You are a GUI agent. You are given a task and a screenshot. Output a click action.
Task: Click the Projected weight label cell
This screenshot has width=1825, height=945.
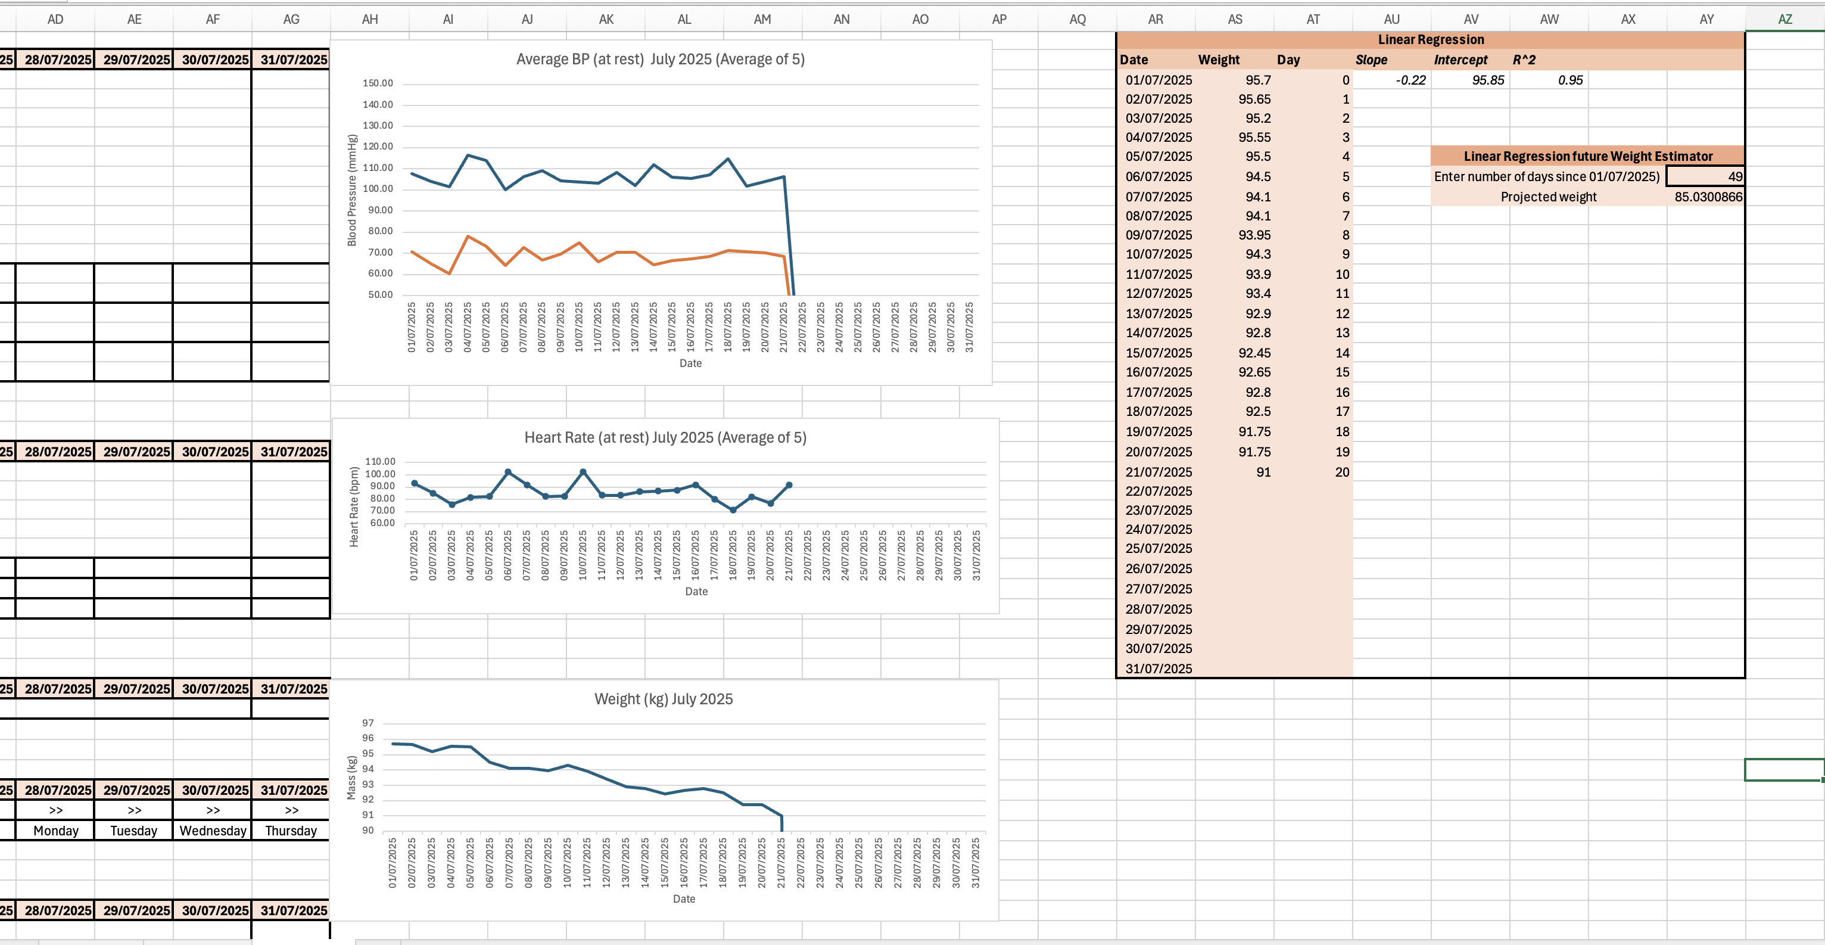tap(1548, 197)
